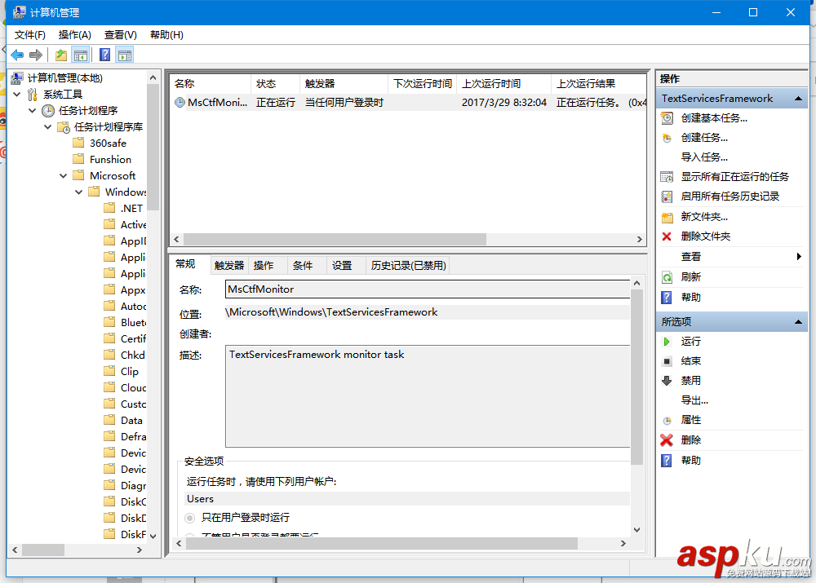Refresh the view with the 刷新 icon
The width and height of the screenshot is (816, 583).
point(667,277)
